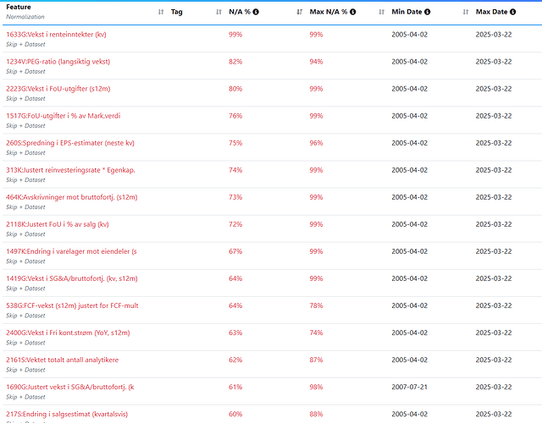Image resolution: width=542 pixels, height=423 pixels.
Task: Open 1517G:FoU-utgifter i % av Mark.verdi
Action: click(x=63, y=116)
